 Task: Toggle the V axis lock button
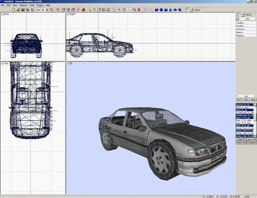pyautogui.click(x=43, y=10)
